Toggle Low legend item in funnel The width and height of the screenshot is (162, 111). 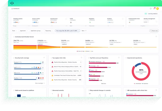pyautogui.click(x=92, y=51)
